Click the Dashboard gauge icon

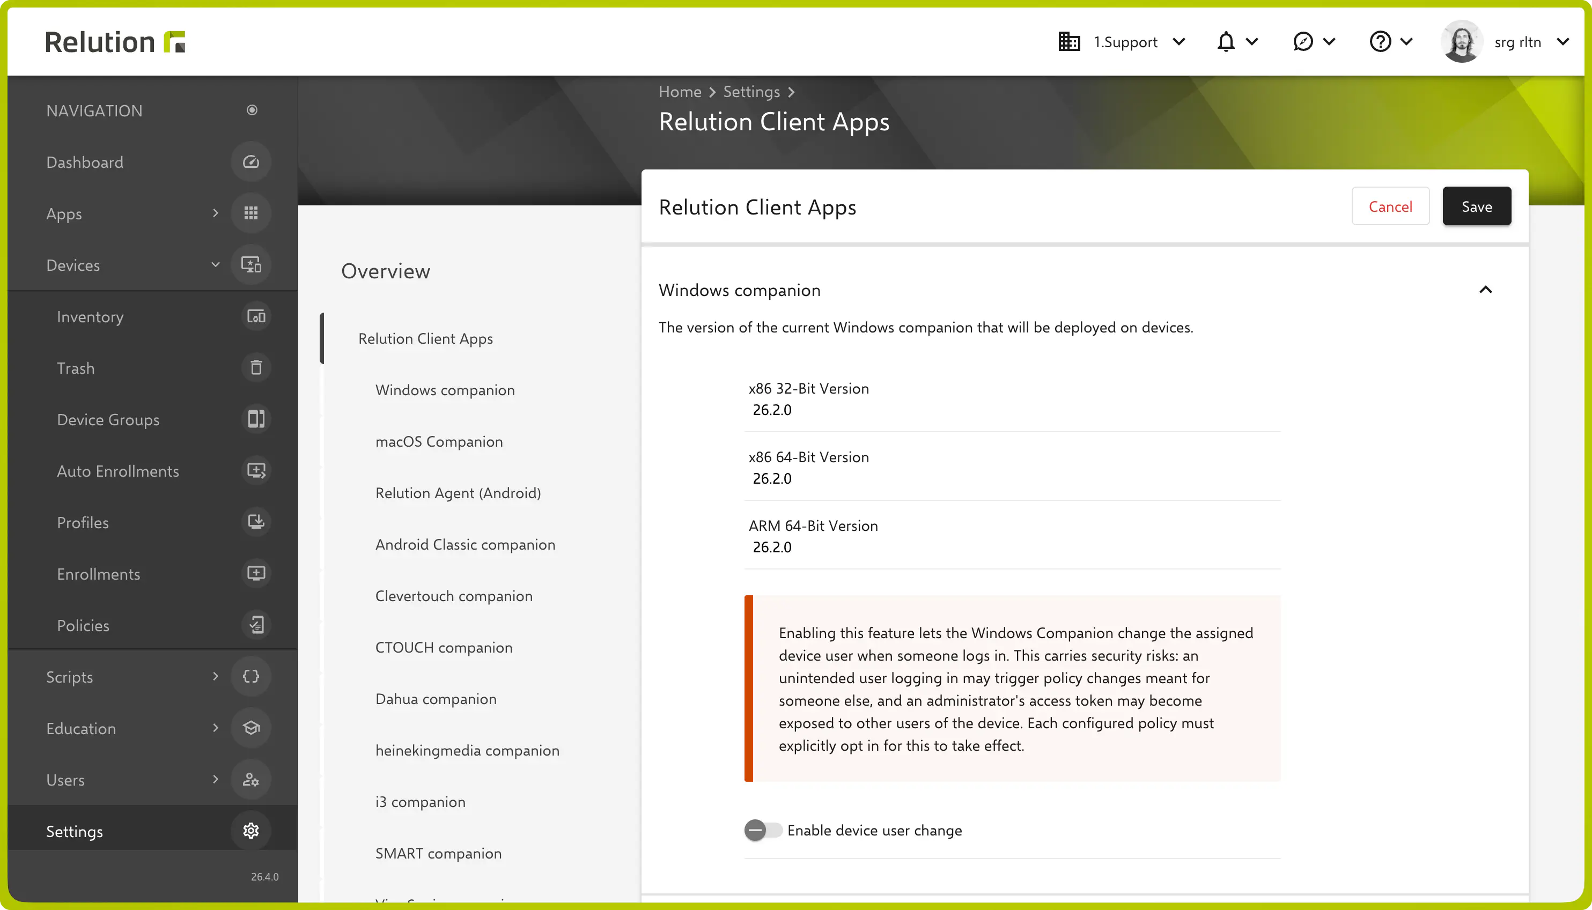pyautogui.click(x=250, y=162)
